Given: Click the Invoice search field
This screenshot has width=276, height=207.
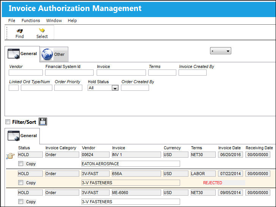Looking at the screenshot, I should click(121, 73).
